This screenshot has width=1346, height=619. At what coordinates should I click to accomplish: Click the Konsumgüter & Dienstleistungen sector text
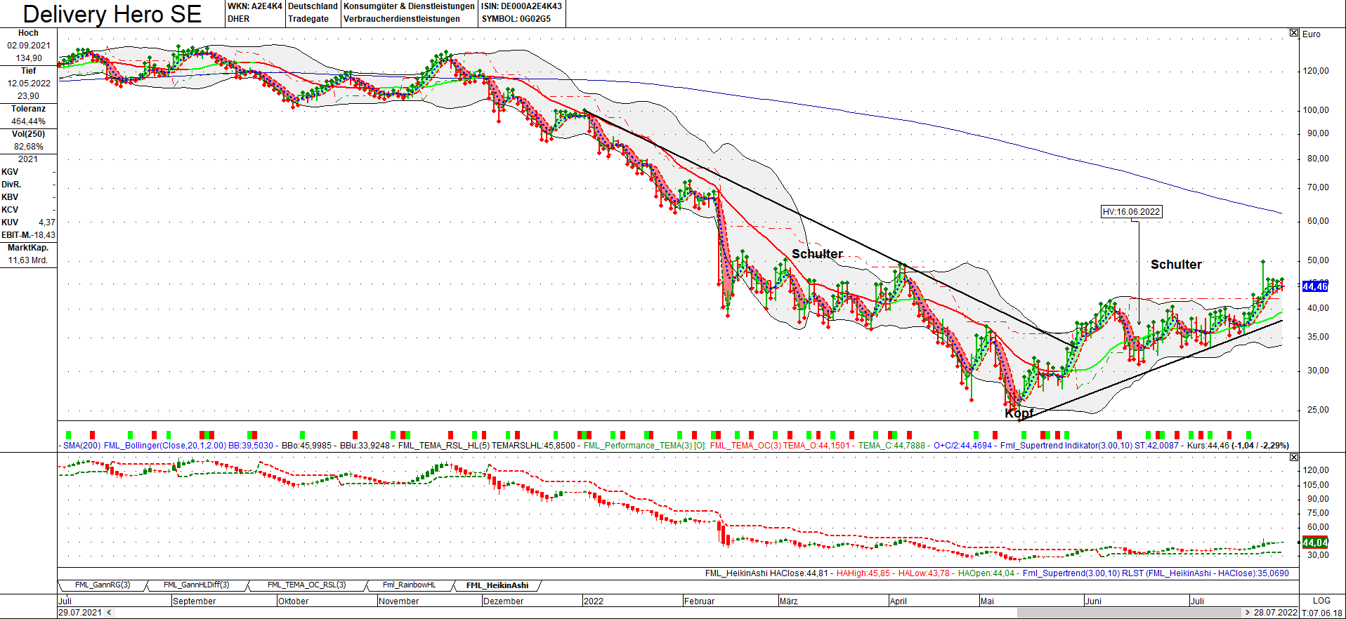(409, 6)
